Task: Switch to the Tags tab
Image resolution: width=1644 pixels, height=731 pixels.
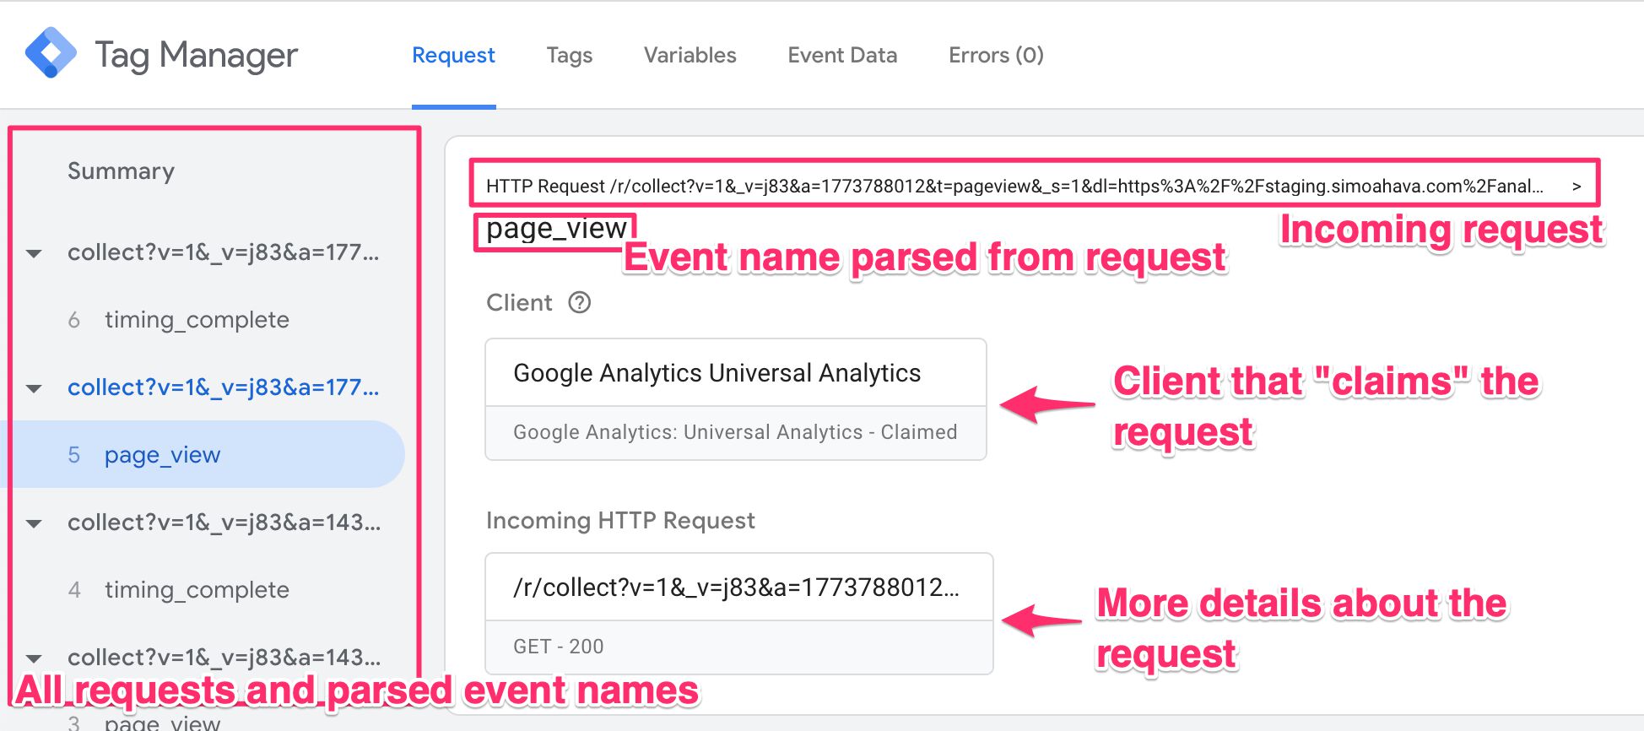Action: [570, 56]
